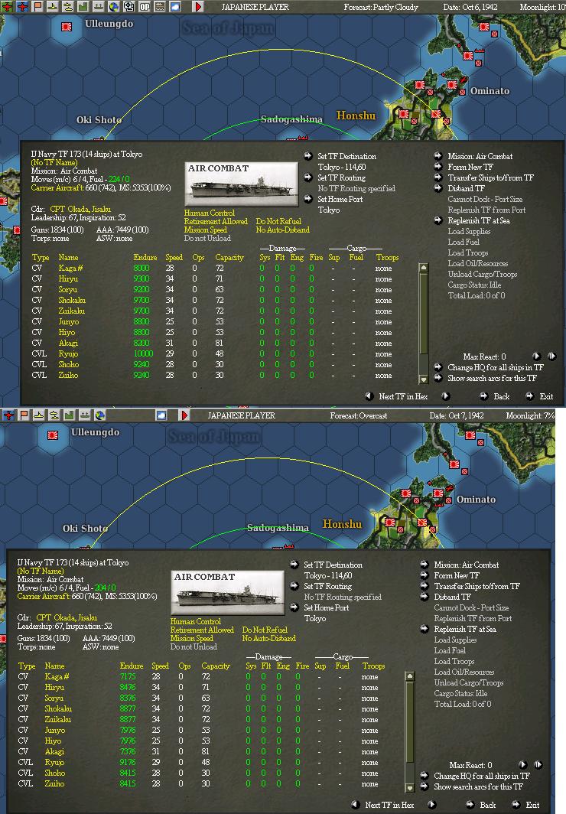Image resolution: width=566 pixels, height=814 pixels.
Task: Click the cloud weather icon in Oct 6 toolbar
Action: (x=175, y=6)
